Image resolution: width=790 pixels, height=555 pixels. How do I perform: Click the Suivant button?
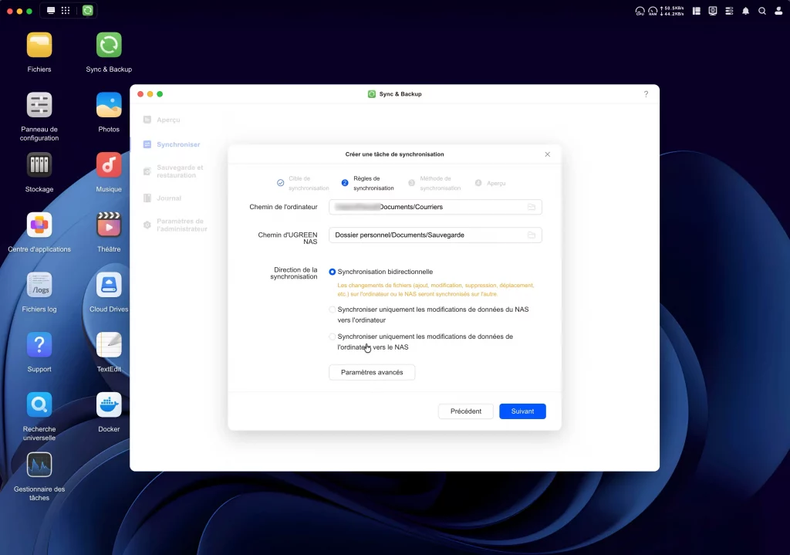(522, 411)
